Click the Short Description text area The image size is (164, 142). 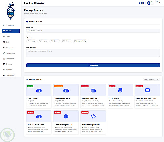93,53
